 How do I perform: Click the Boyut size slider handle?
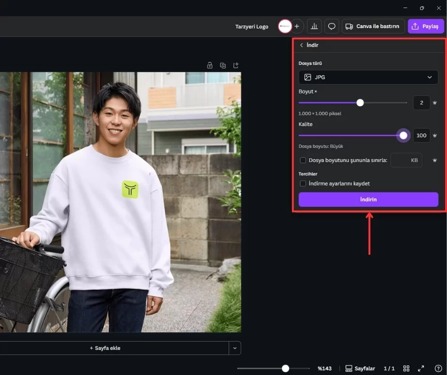[360, 103]
